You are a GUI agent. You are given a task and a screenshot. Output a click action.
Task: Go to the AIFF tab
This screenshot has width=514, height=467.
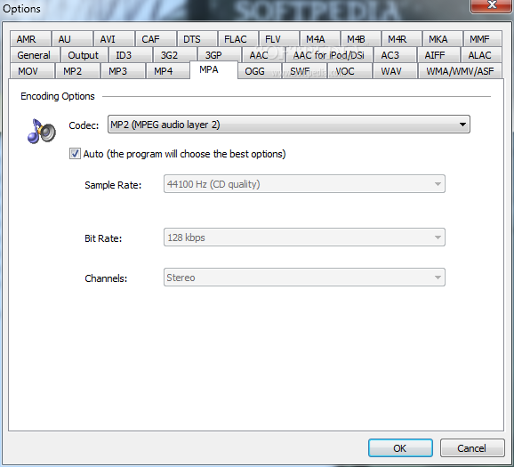click(438, 55)
